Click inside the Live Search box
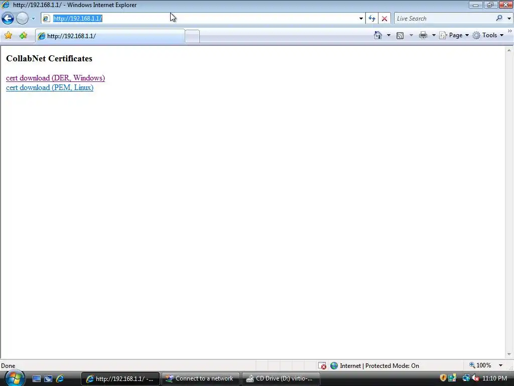 tap(444, 19)
